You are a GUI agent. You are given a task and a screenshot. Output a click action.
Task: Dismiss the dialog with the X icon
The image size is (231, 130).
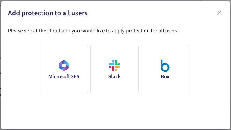(x=219, y=13)
